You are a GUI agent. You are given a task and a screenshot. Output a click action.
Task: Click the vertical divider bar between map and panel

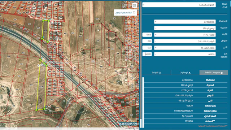click(141, 65)
